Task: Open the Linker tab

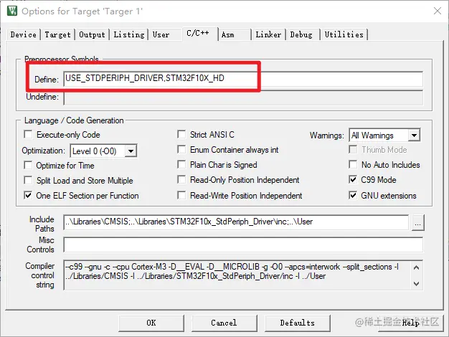Action: click(268, 34)
